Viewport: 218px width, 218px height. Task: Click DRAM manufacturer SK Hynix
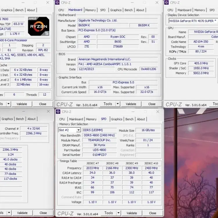click(99, 145)
